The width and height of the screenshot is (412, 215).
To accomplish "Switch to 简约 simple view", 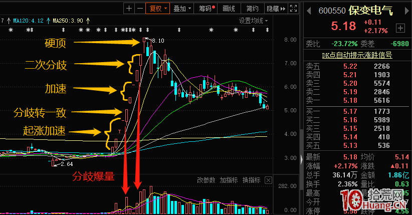I will coord(252,9).
